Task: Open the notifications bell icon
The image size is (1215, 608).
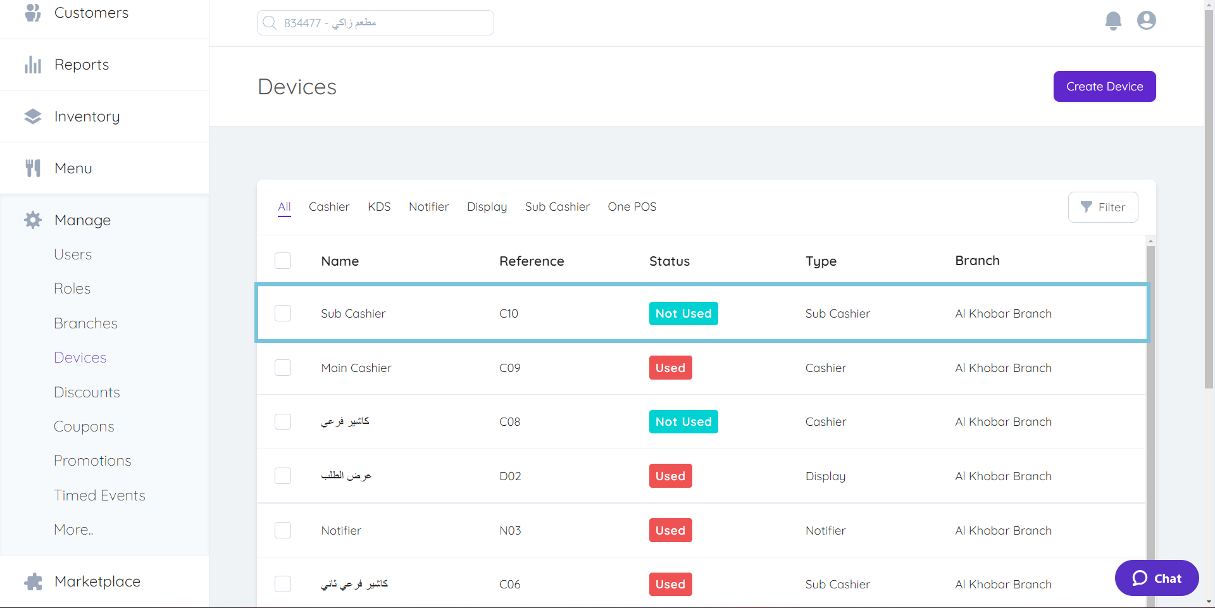Action: tap(1113, 21)
